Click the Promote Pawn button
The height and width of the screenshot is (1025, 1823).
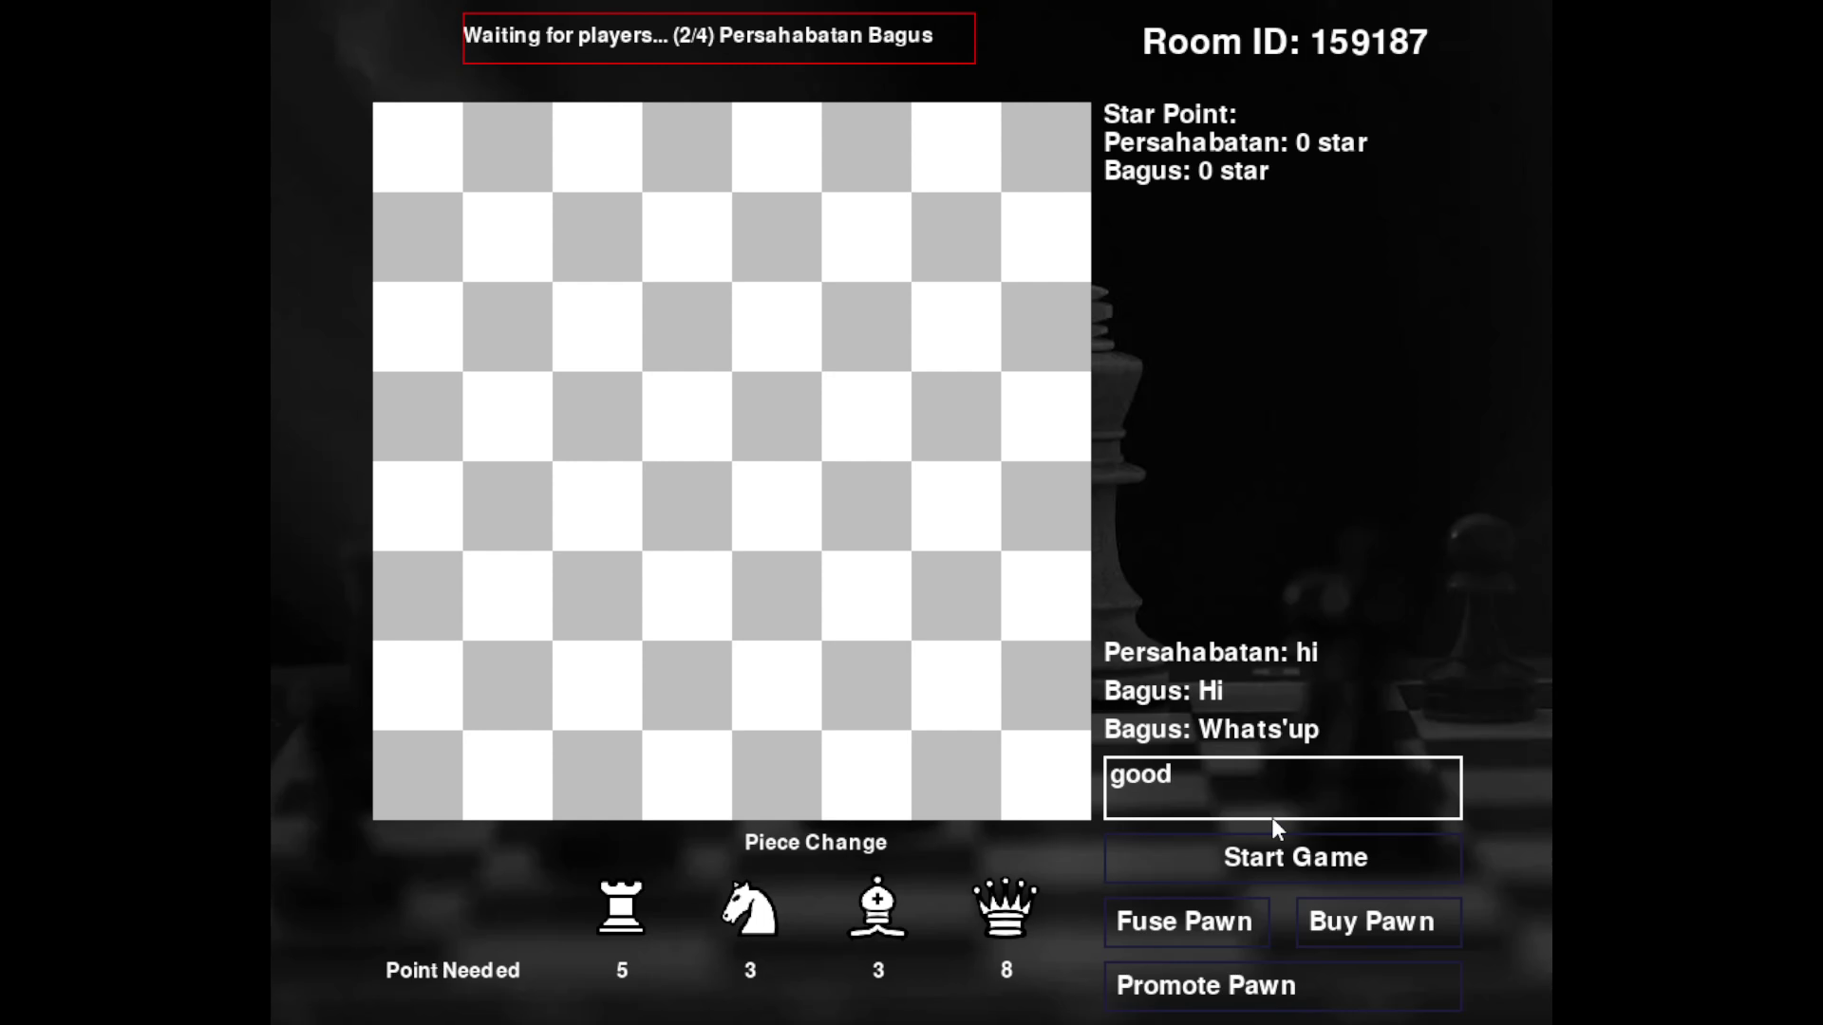[1283, 985]
